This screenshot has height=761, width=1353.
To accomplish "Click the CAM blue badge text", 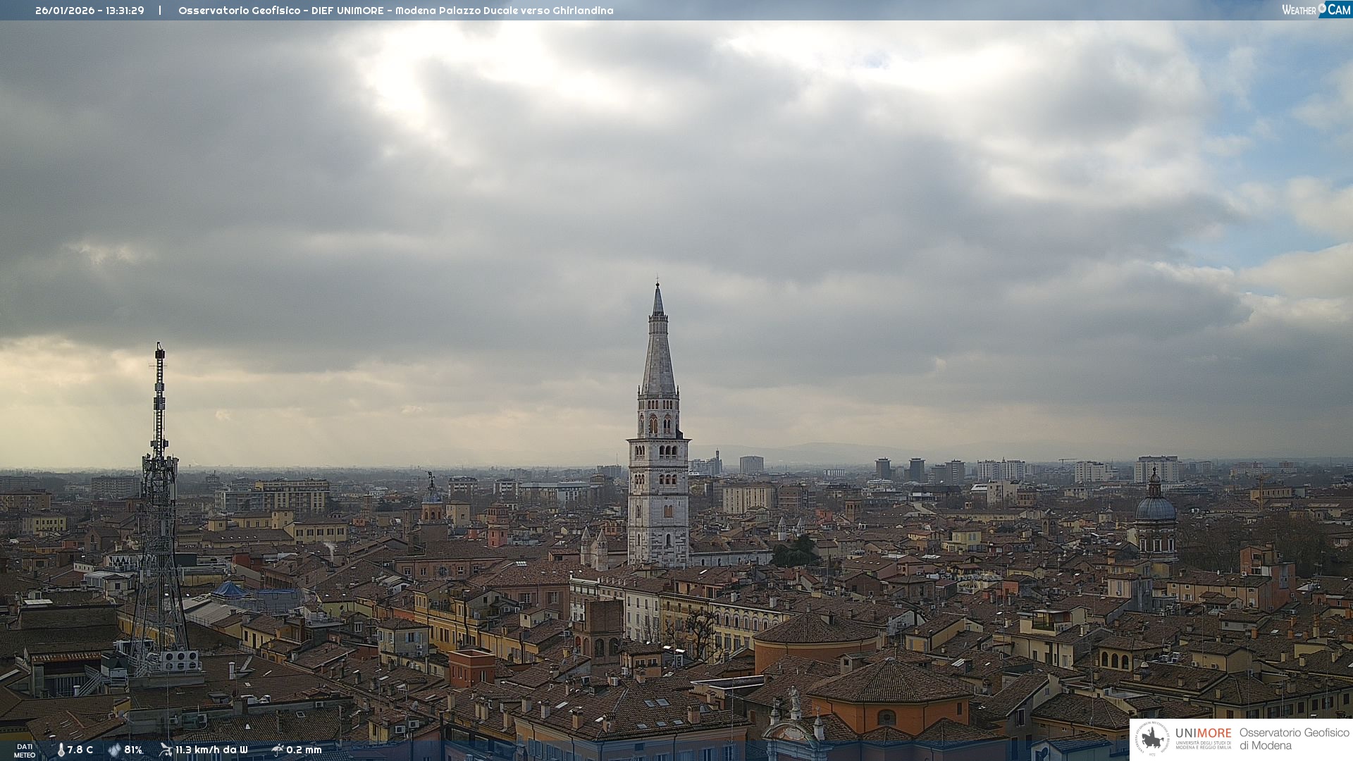I will click(1339, 9).
